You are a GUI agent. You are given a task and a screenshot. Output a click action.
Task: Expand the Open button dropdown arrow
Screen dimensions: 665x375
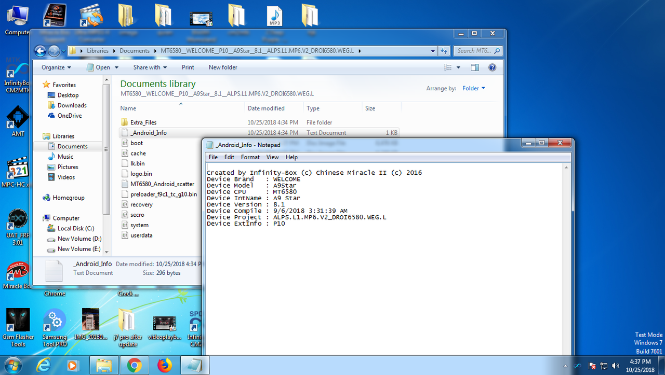click(x=116, y=67)
